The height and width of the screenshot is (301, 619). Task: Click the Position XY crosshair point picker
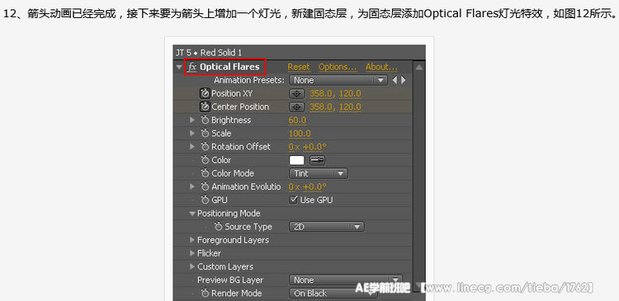coord(297,94)
